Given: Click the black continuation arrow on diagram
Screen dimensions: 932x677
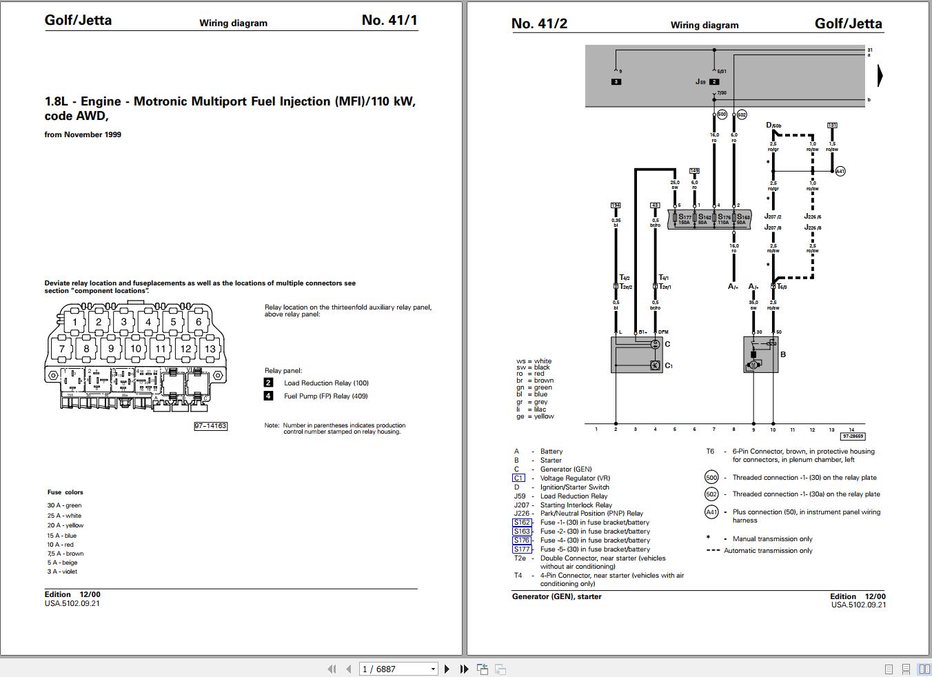Looking at the screenshot, I should (880, 75).
